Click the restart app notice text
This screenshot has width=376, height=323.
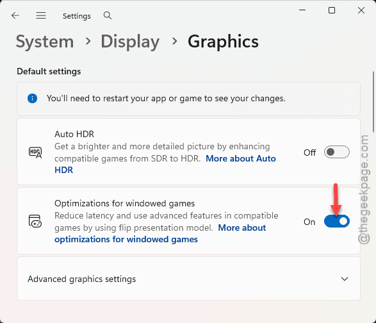coord(166,99)
